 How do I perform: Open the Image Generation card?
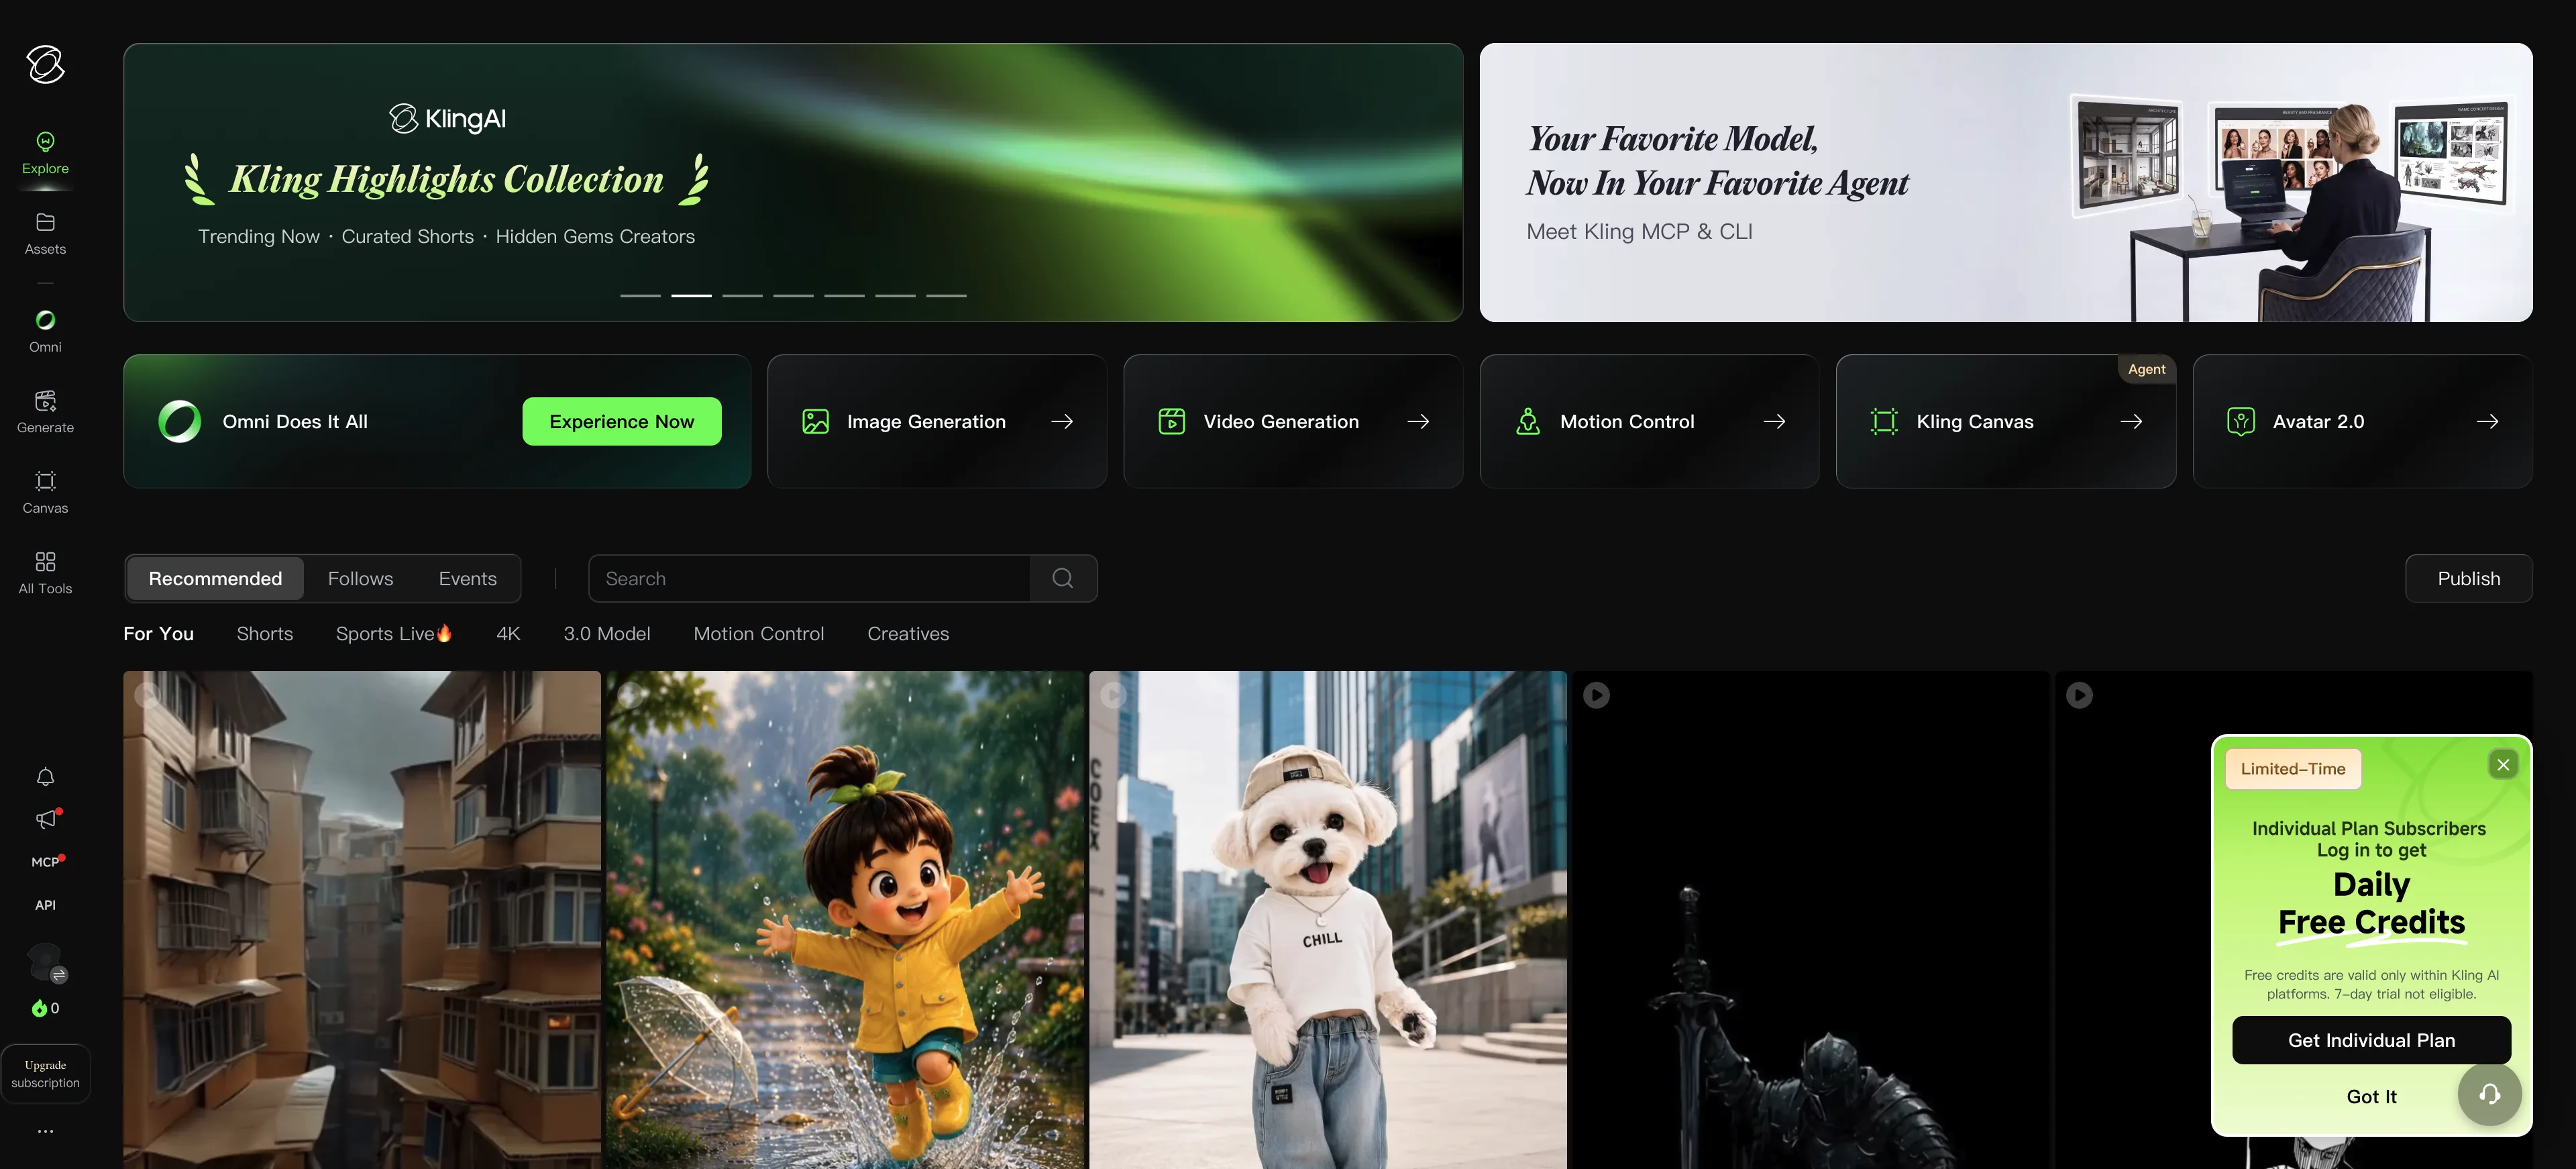point(937,421)
